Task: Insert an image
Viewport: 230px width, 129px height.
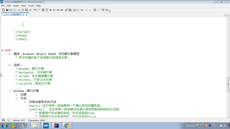Action: point(70,10)
